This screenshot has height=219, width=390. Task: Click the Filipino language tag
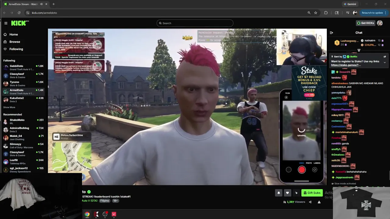click(105, 201)
